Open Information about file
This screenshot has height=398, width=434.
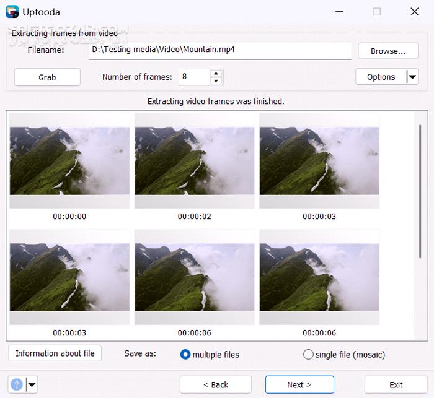[x=55, y=353]
